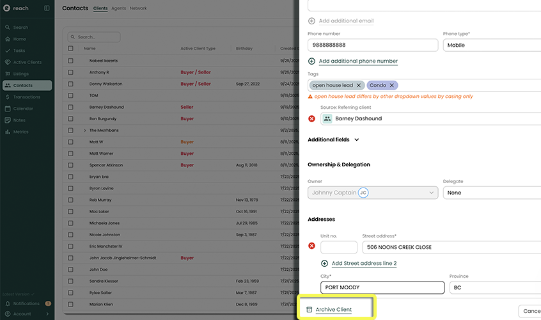Click the plus icon for additional email
Image resolution: width=541 pixels, height=320 pixels.
(x=312, y=20)
